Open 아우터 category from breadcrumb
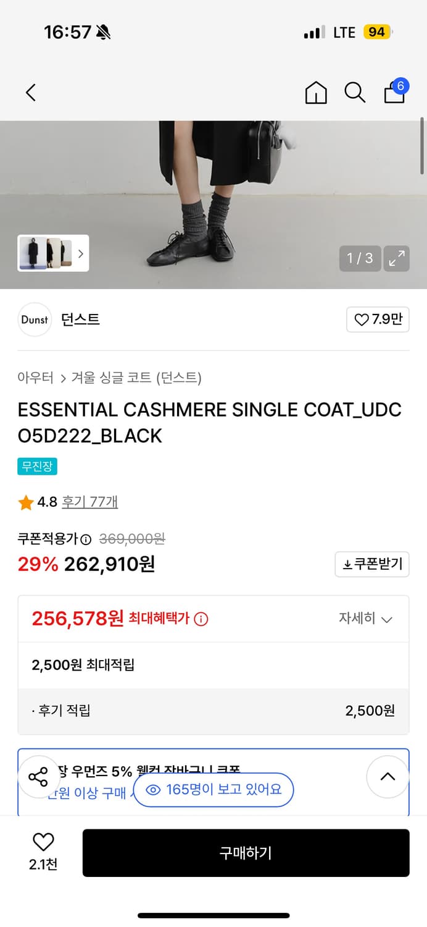 (35, 377)
